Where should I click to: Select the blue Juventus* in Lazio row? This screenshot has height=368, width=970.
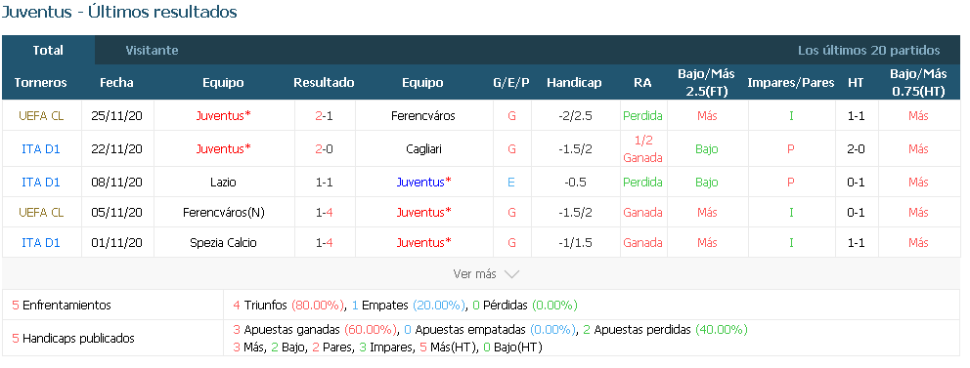pyautogui.click(x=423, y=183)
